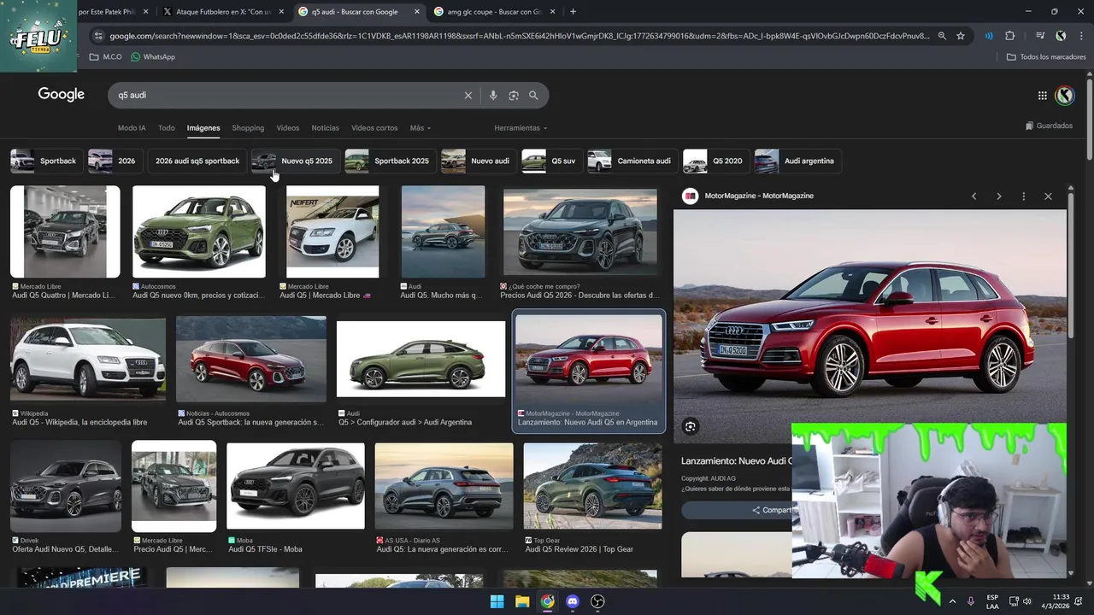Open File Explorer from taskbar
Image resolution: width=1094 pixels, height=615 pixels.
tap(522, 601)
